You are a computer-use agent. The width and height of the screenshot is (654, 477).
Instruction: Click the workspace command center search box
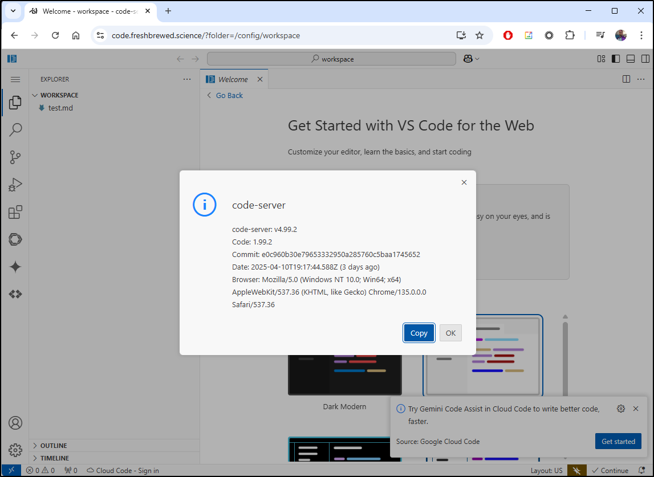tap(331, 59)
